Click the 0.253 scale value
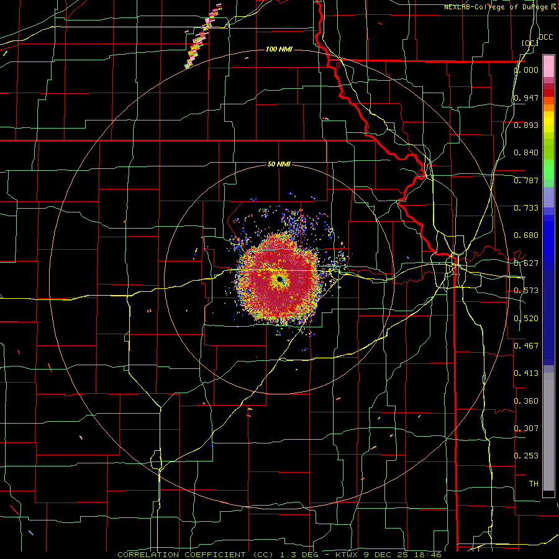This screenshot has height=559, width=559. click(x=526, y=456)
